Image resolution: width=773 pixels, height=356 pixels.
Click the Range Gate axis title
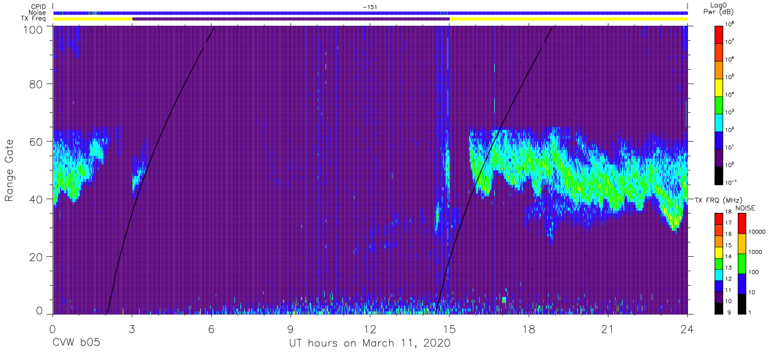click(x=9, y=170)
